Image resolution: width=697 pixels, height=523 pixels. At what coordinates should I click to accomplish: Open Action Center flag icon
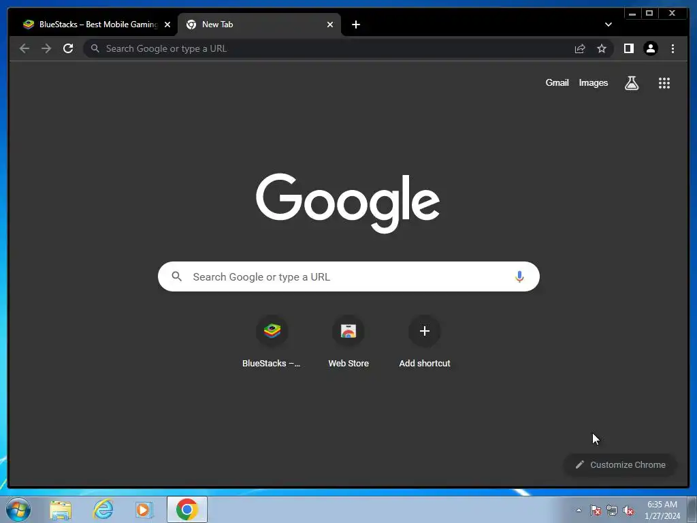[x=595, y=510]
